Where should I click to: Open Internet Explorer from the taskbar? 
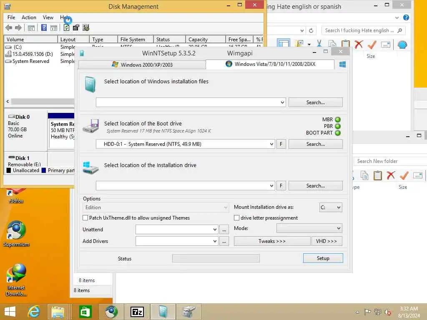tap(34, 312)
